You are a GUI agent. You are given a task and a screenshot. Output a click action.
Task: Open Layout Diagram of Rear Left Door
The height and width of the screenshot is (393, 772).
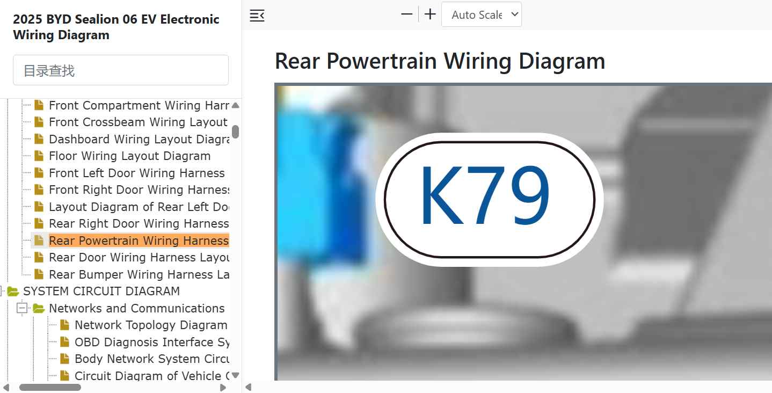pos(139,207)
